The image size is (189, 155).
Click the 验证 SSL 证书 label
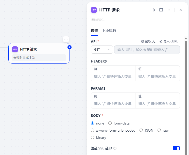[x=101, y=148]
